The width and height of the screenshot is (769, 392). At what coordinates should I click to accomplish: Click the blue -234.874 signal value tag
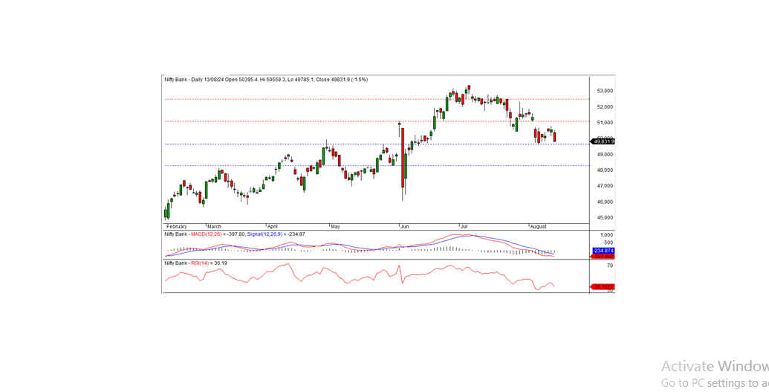click(x=603, y=251)
